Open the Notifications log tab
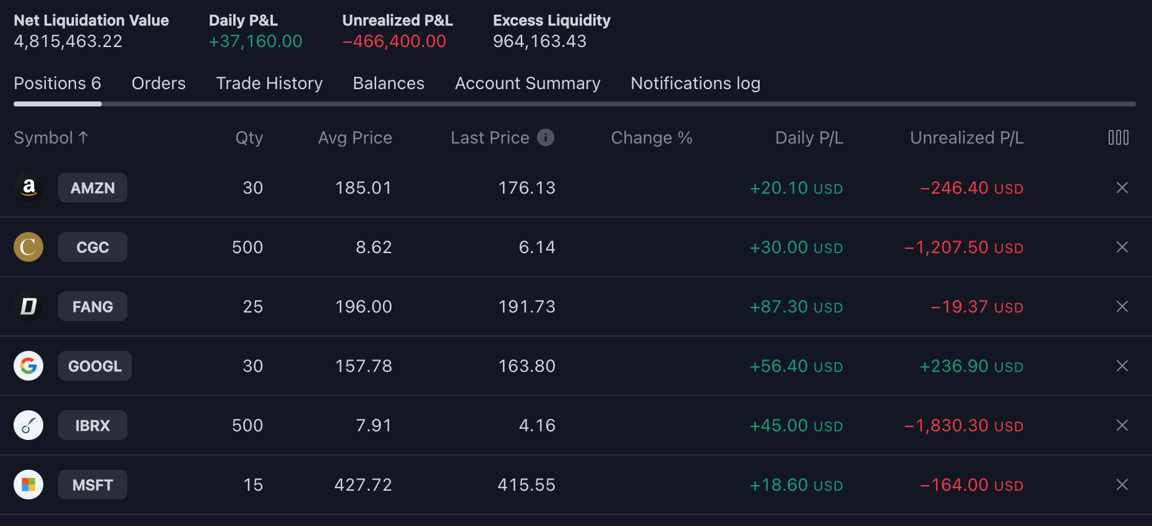Screen dimensions: 1152x526 695,84
